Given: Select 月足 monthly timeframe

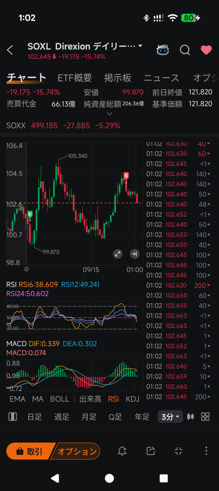Looking at the screenshot, I should click(89, 417).
